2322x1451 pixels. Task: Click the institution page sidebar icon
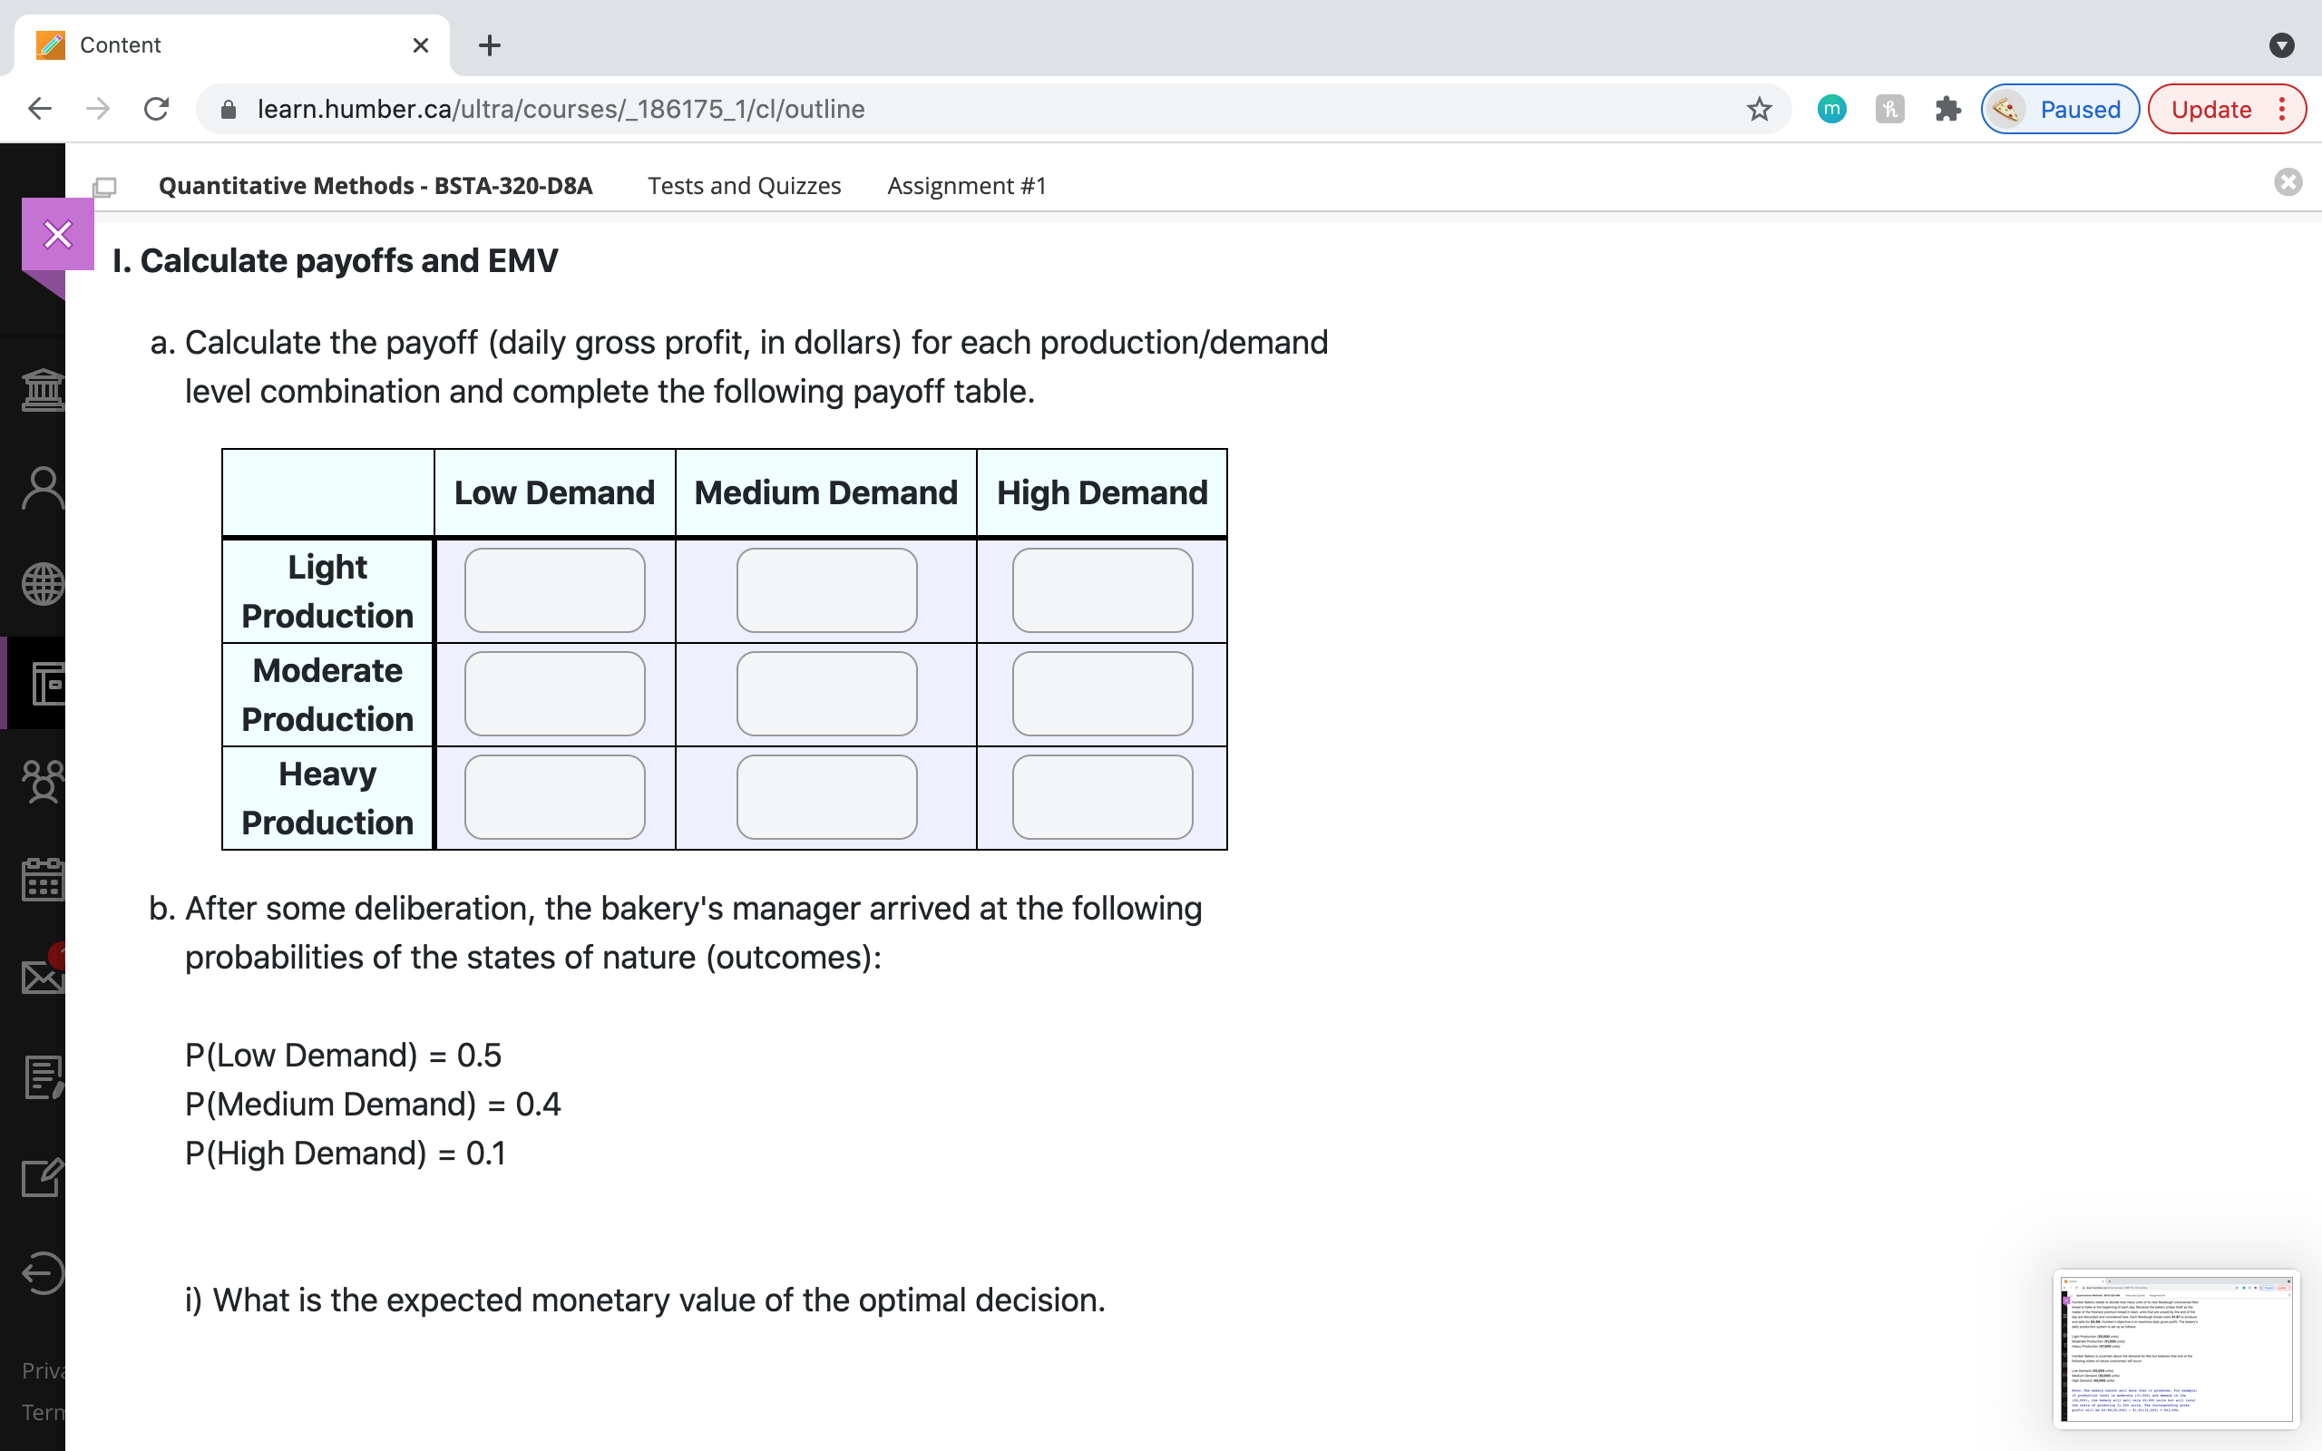click(43, 390)
